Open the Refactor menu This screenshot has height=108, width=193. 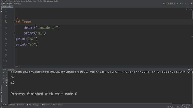pos(29,1)
